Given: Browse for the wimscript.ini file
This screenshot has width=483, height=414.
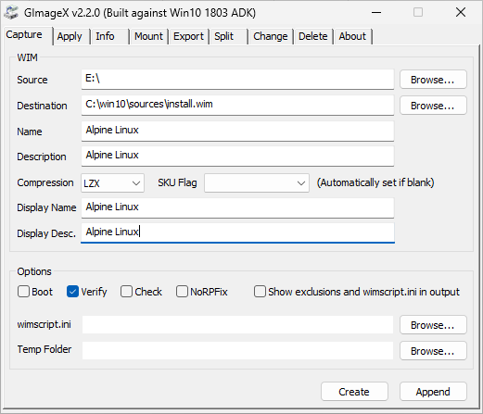Looking at the screenshot, I should (433, 325).
